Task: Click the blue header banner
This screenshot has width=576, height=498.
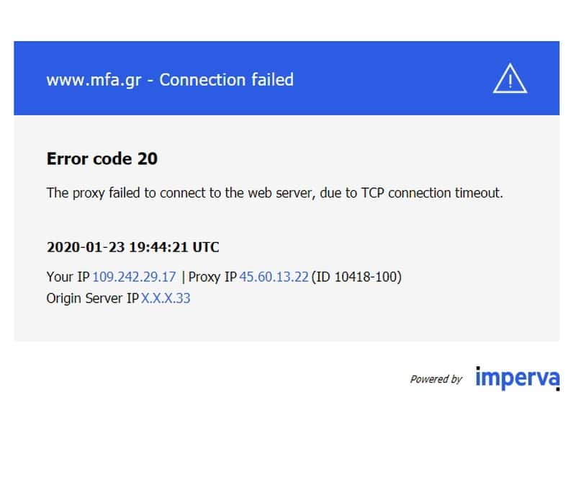Action: [287, 78]
